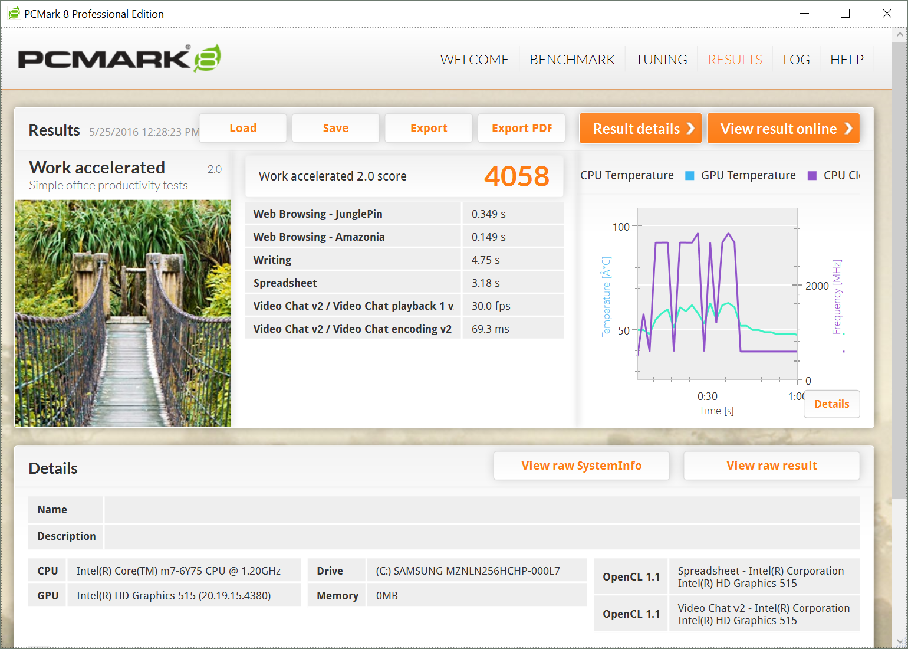Click Video Chat encoding v2 row
The image size is (908, 649).
pos(404,329)
